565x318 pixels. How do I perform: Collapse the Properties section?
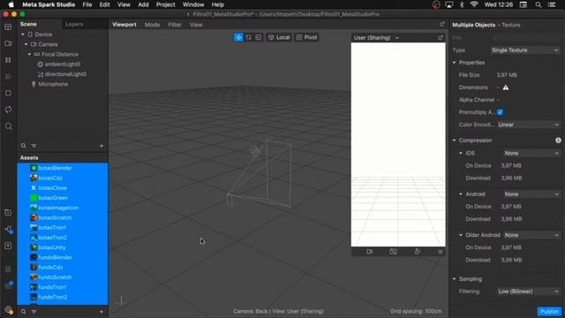[x=454, y=63]
